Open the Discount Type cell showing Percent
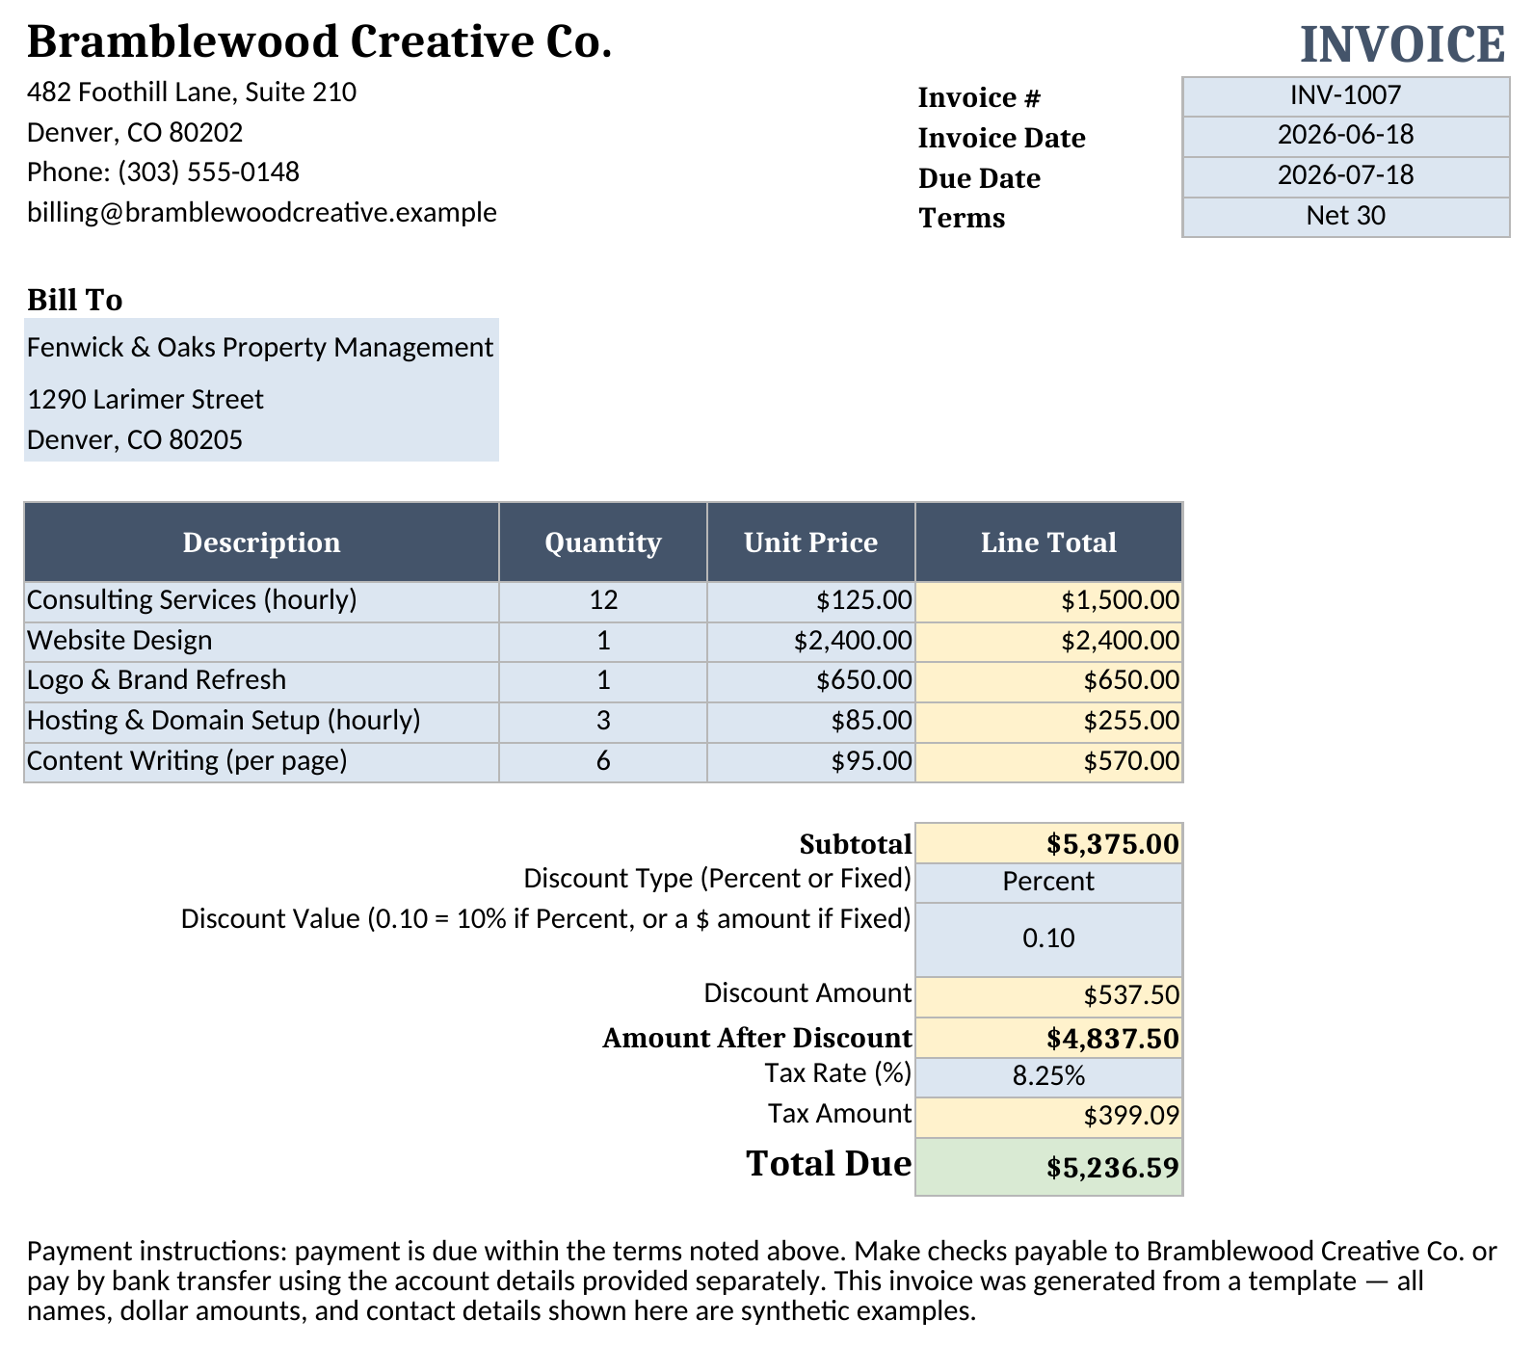 coord(1048,883)
